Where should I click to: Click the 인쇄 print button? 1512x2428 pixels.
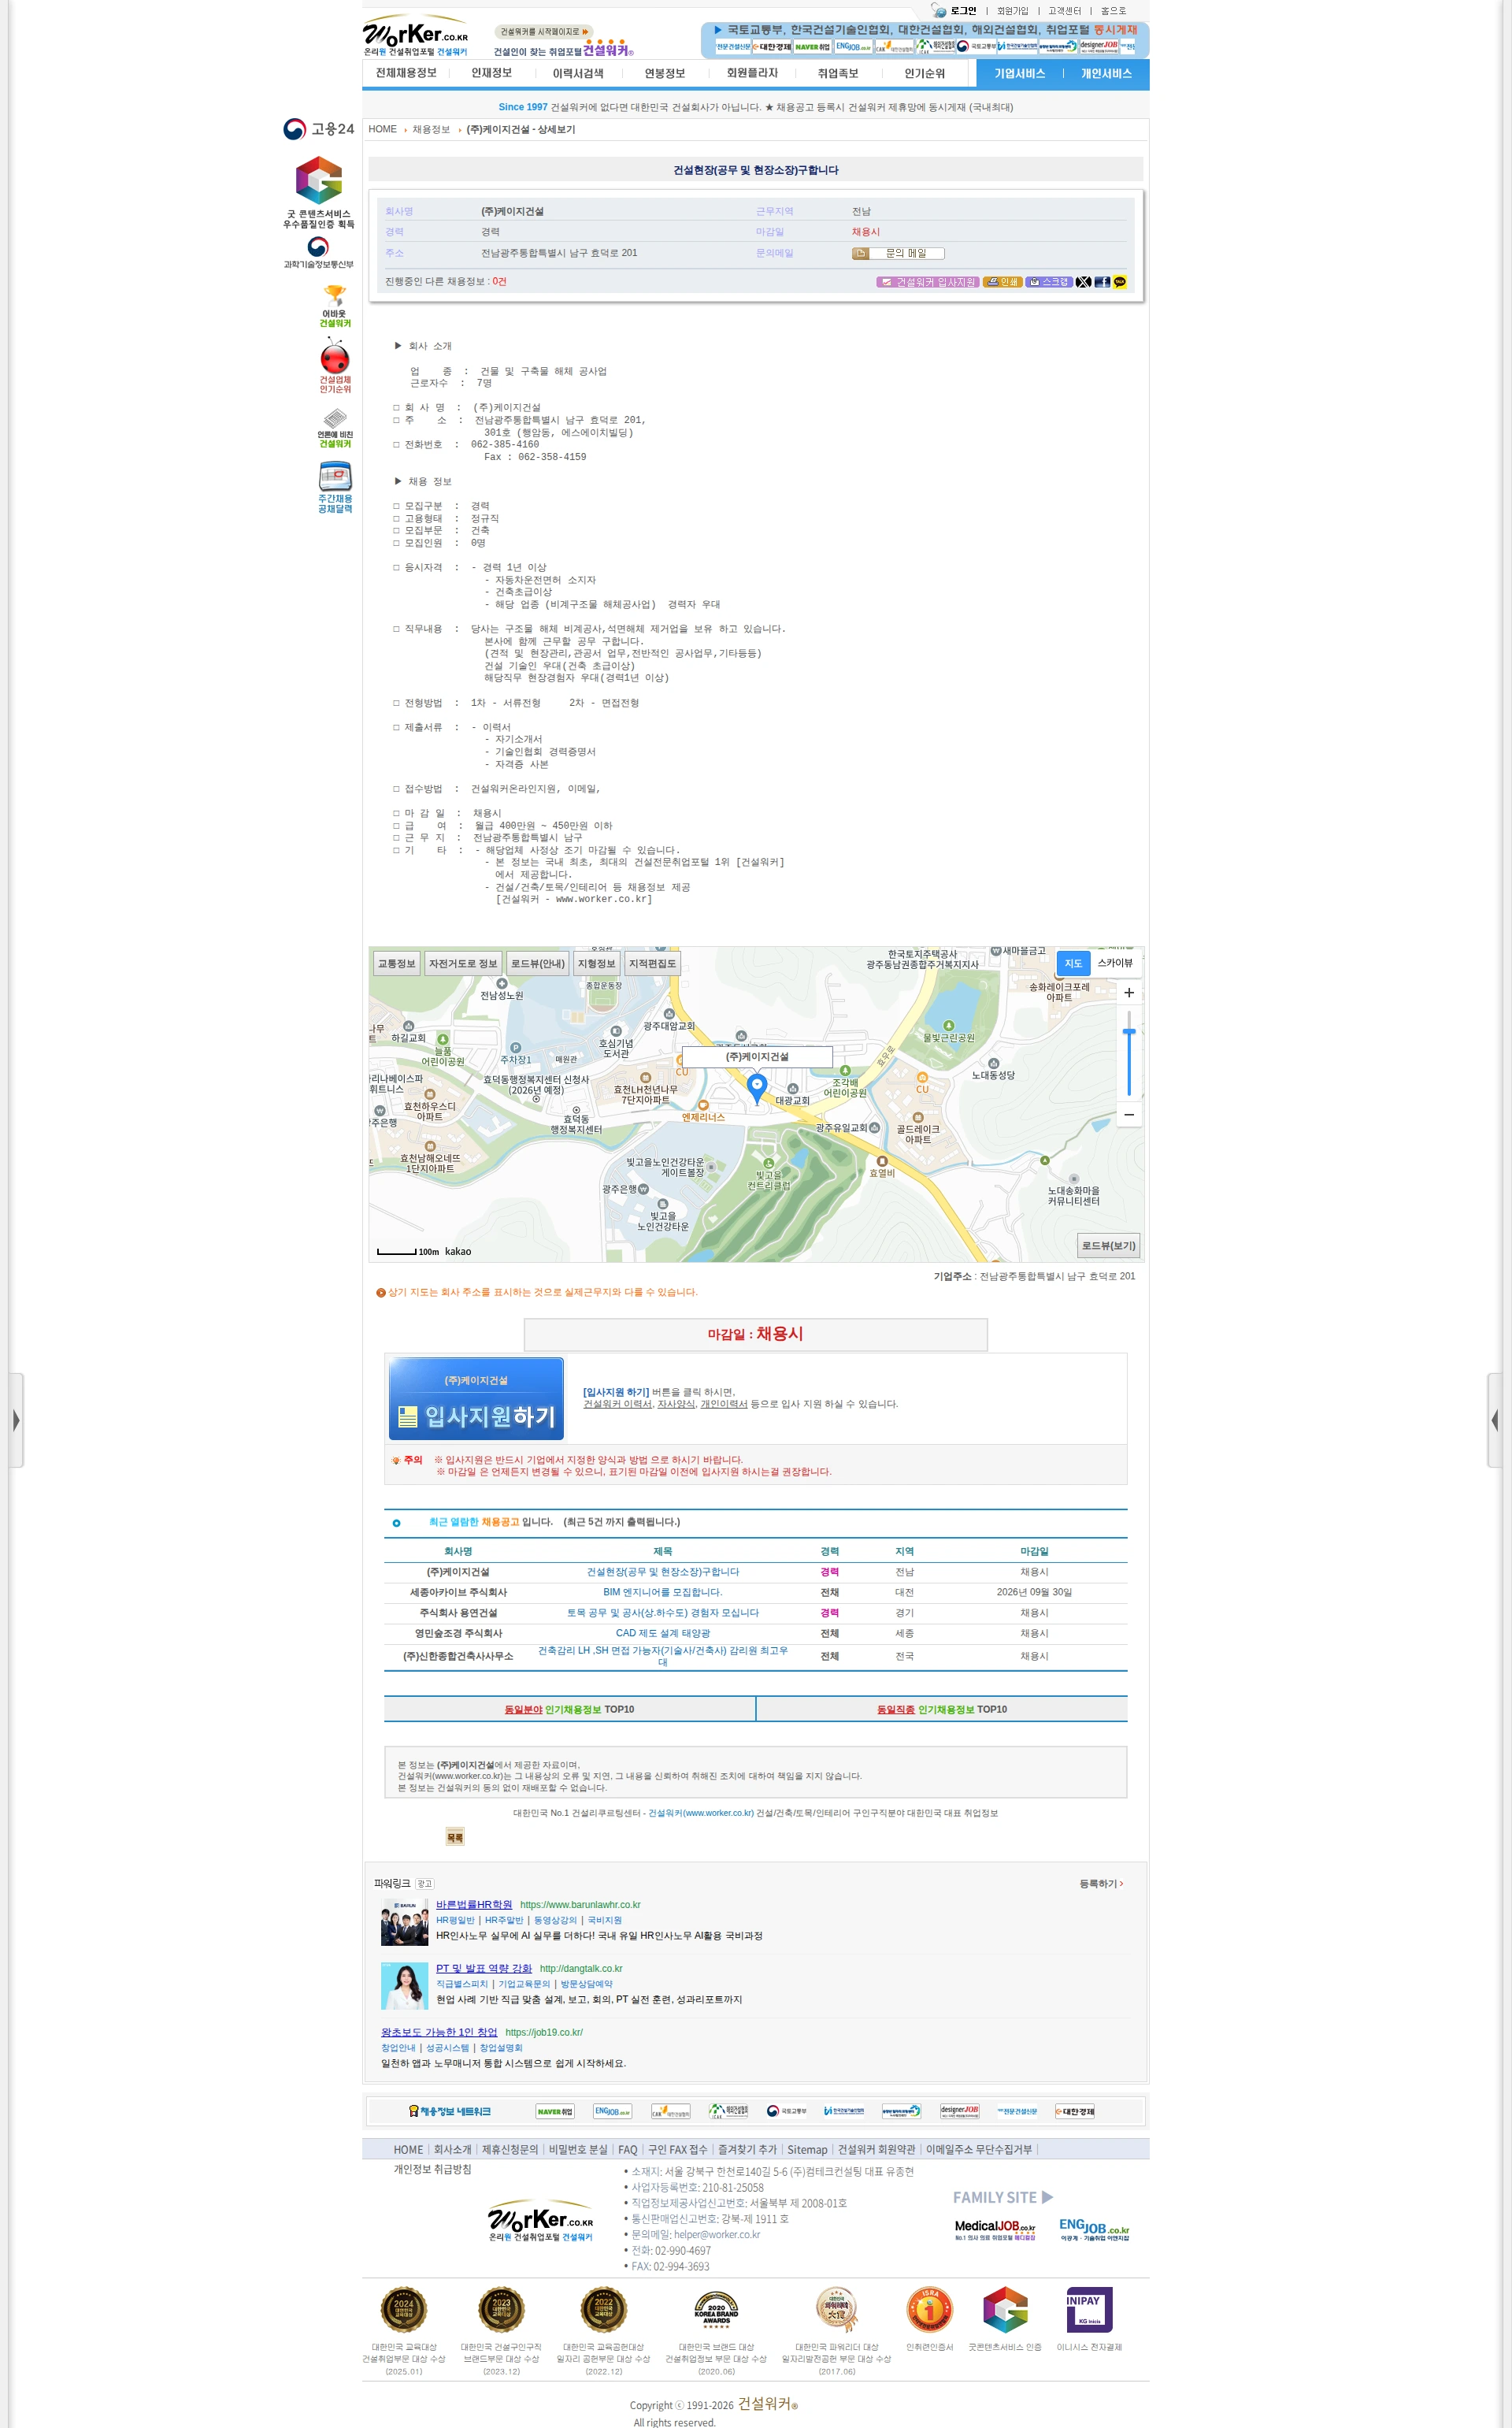click(x=1002, y=282)
